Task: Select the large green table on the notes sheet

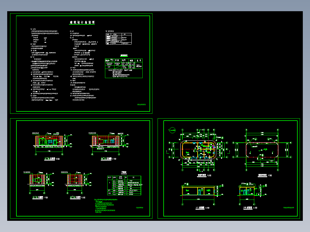Action: pyautogui.click(x=124, y=68)
